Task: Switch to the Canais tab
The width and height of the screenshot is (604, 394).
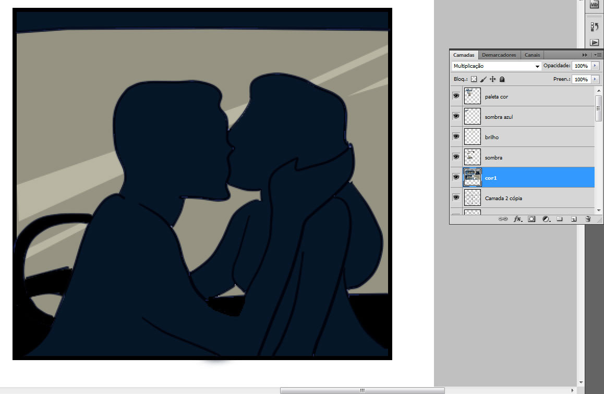Action: coord(533,55)
